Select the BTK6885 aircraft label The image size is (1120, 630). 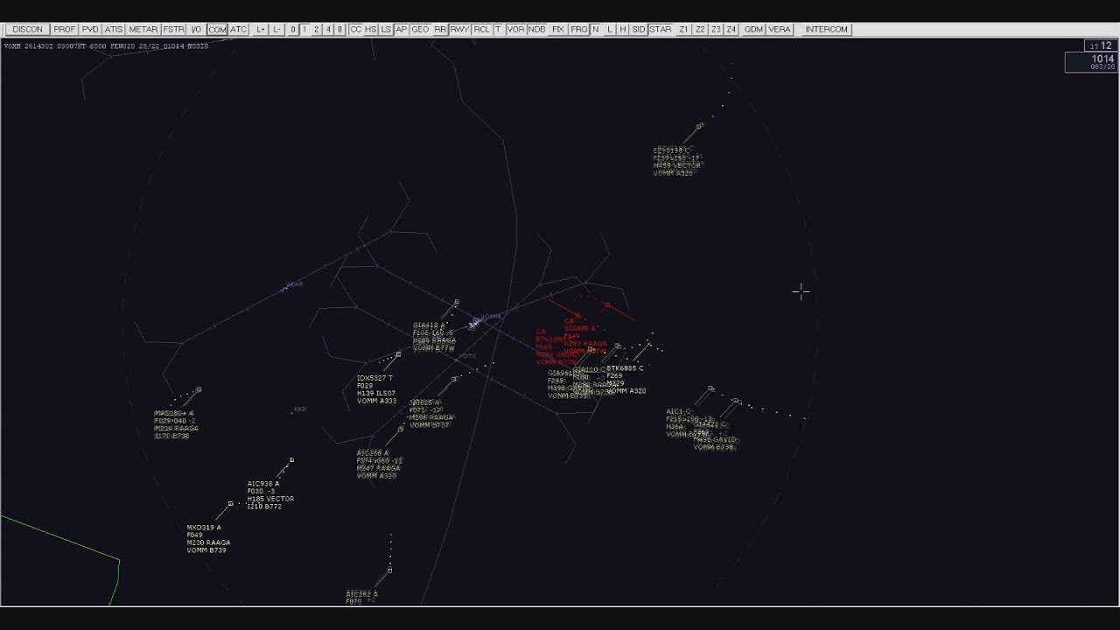coord(626,380)
